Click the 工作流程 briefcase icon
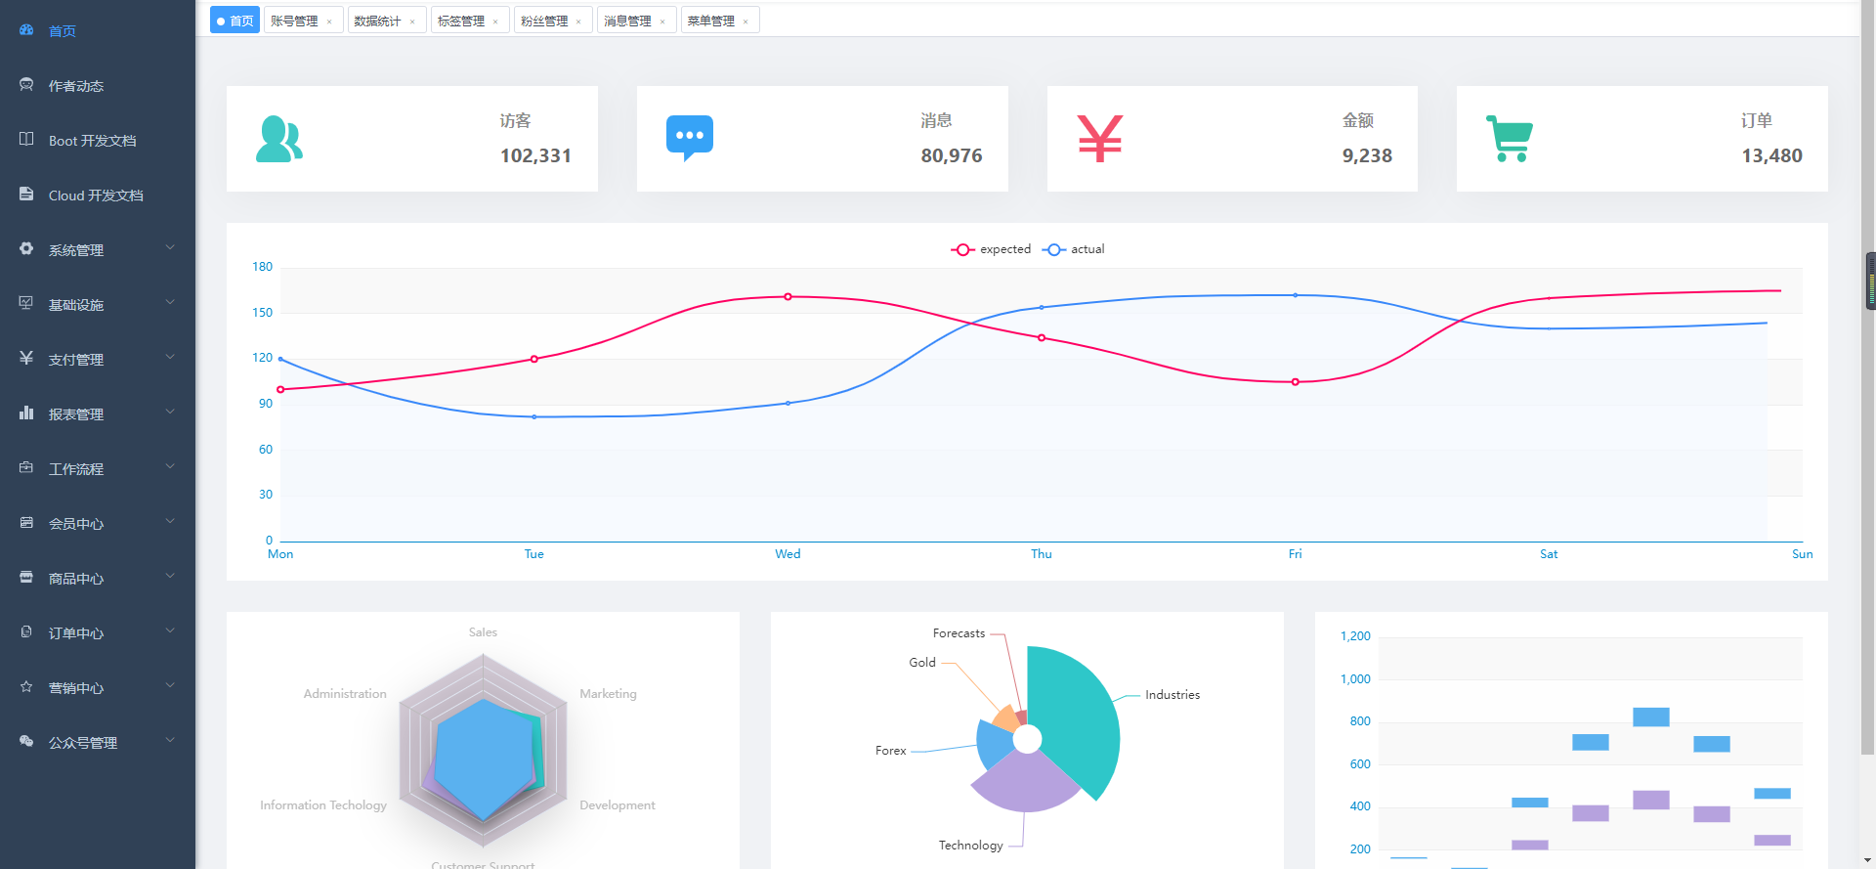This screenshot has width=1876, height=869. (x=26, y=467)
